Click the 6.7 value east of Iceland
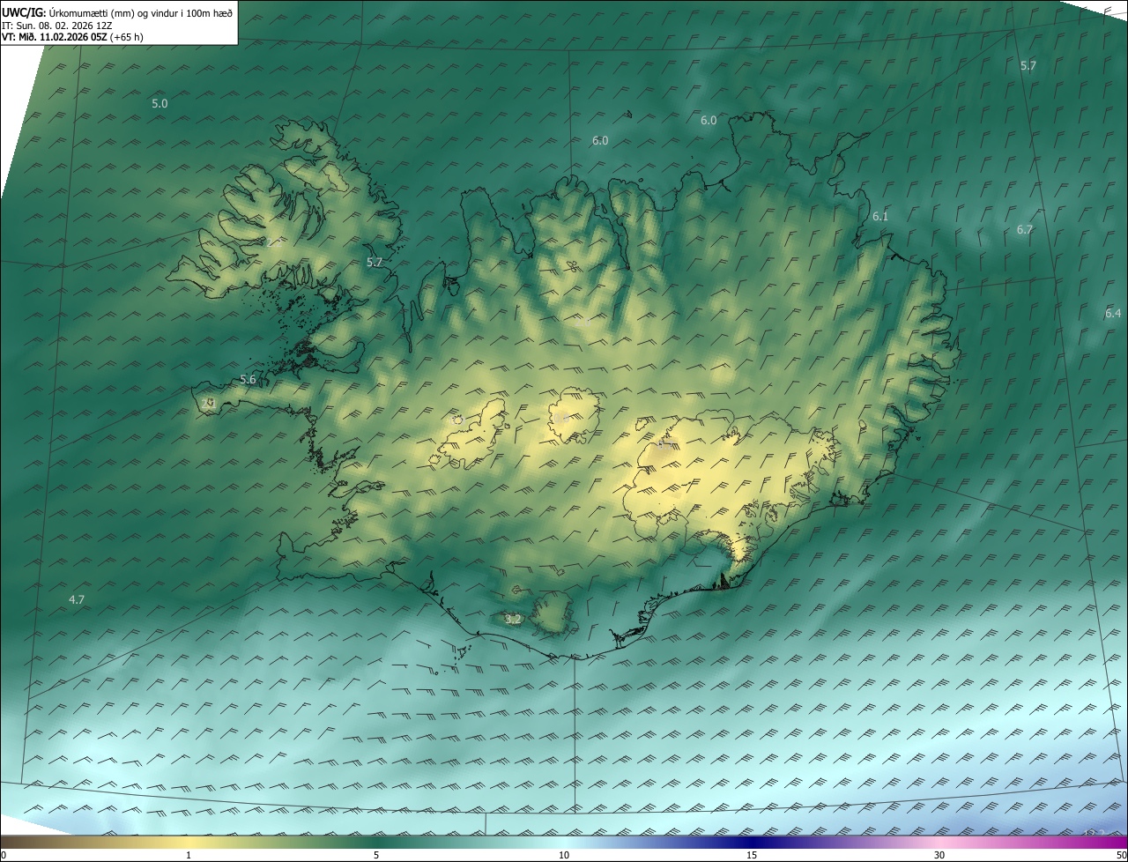This screenshot has height=862, width=1128. pyautogui.click(x=1024, y=229)
